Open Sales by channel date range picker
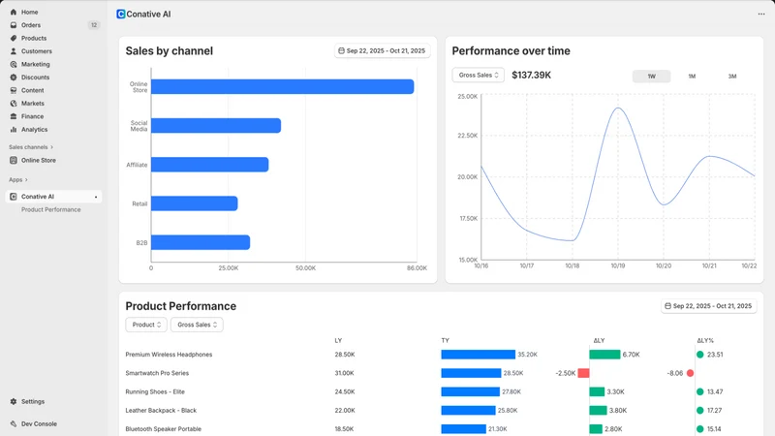This screenshot has width=775, height=436. pyautogui.click(x=382, y=51)
